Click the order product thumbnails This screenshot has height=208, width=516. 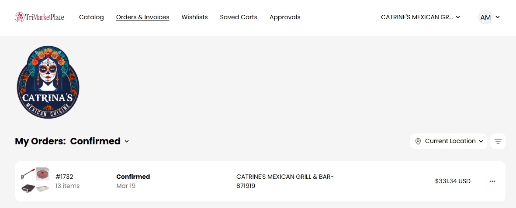pyautogui.click(x=35, y=181)
